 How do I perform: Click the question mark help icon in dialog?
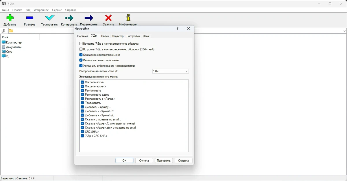point(178,29)
